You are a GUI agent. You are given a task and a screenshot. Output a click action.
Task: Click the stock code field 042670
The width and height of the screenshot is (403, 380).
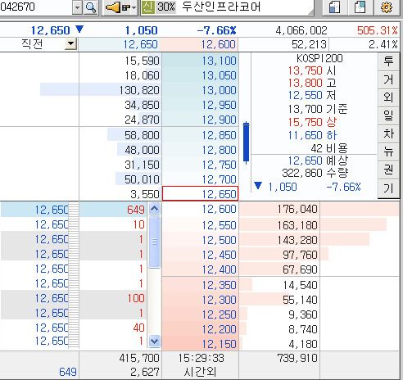click(x=35, y=7)
